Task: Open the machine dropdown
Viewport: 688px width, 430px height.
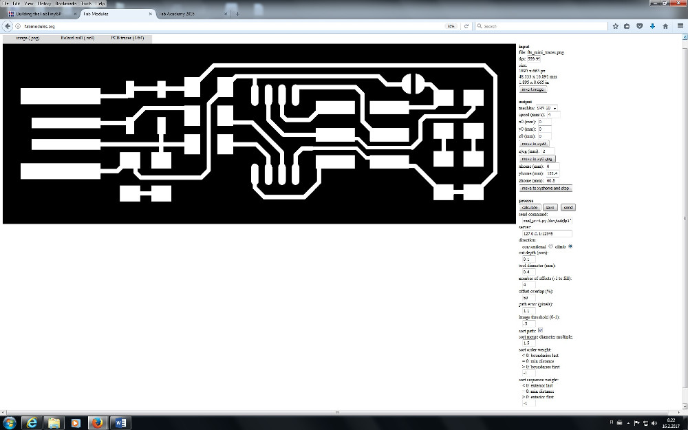Action: pyautogui.click(x=547, y=108)
